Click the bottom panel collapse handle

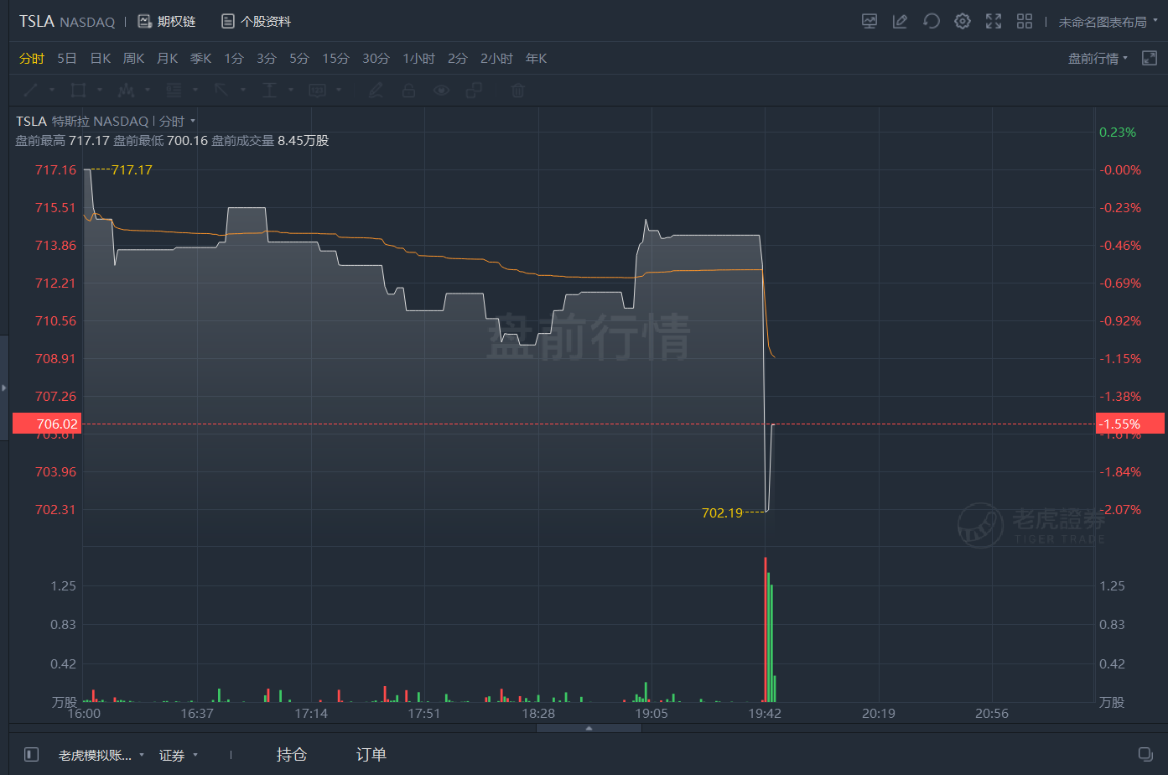tap(589, 728)
